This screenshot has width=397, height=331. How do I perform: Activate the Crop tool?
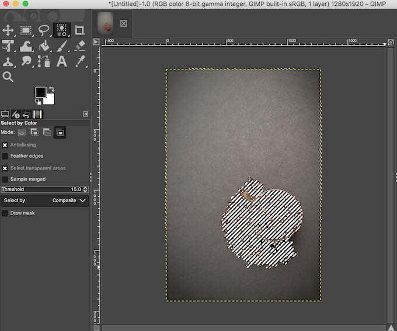coord(79,30)
